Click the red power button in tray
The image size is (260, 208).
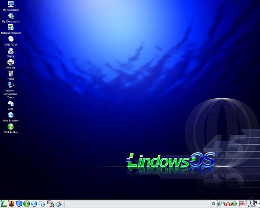click(242, 204)
